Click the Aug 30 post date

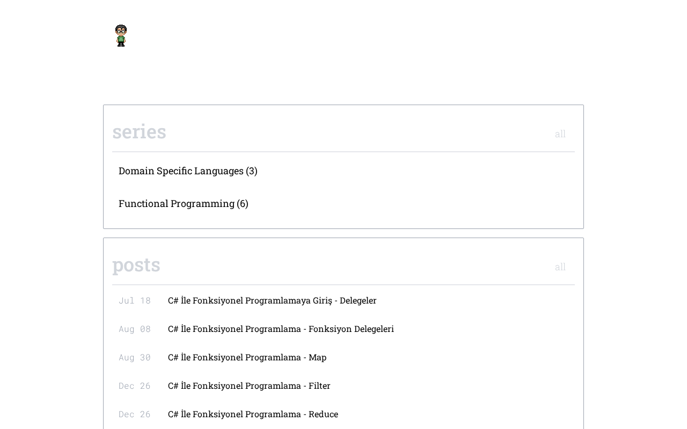tap(135, 358)
